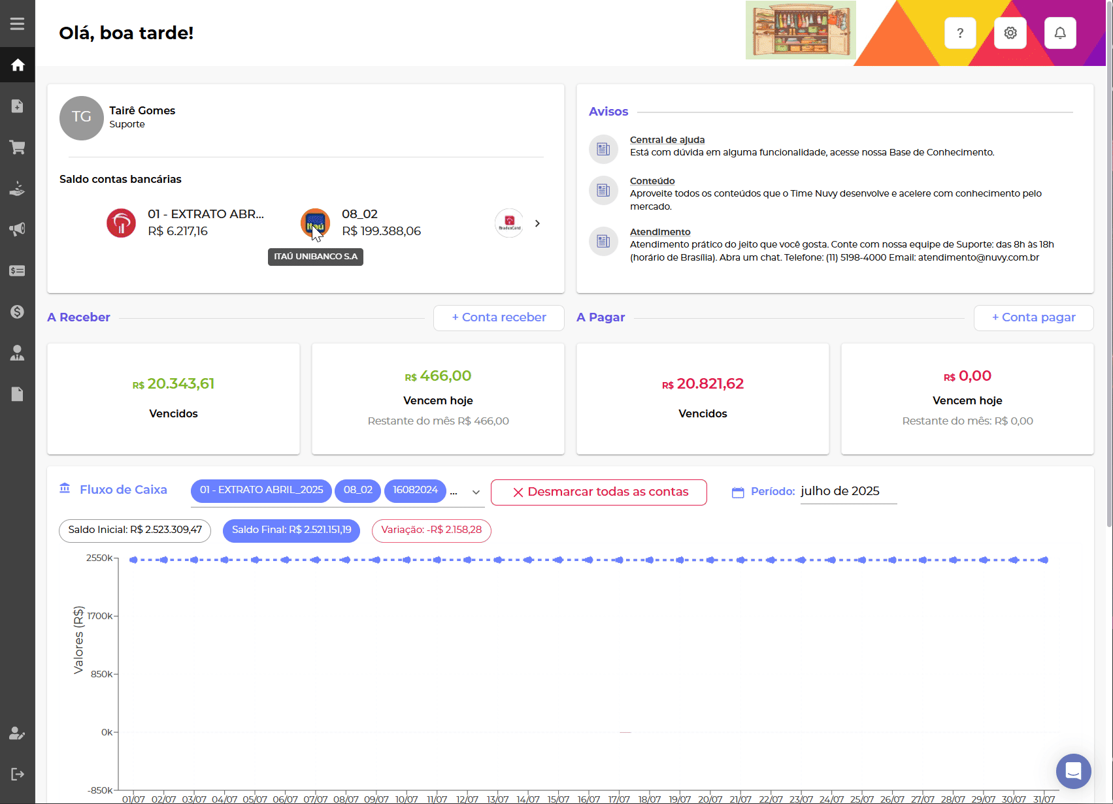Show next bank accounts with chevron
The height and width of the screenshot is (804, 1113).
537,223
